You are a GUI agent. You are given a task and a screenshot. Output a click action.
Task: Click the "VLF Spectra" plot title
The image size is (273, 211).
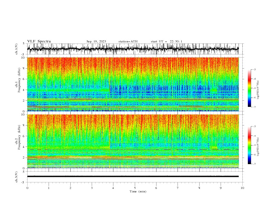[39, 41]
